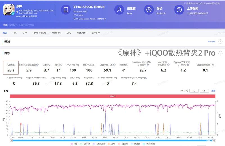Switch to the 概览 overview tab
Screen dimensions: 225x146
(5, 33)
